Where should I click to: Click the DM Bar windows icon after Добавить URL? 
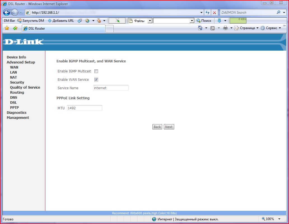coord(80,21)
